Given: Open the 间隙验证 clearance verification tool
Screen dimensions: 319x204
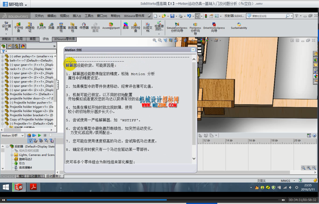Looking at the screenshot, I should [30, 27].
